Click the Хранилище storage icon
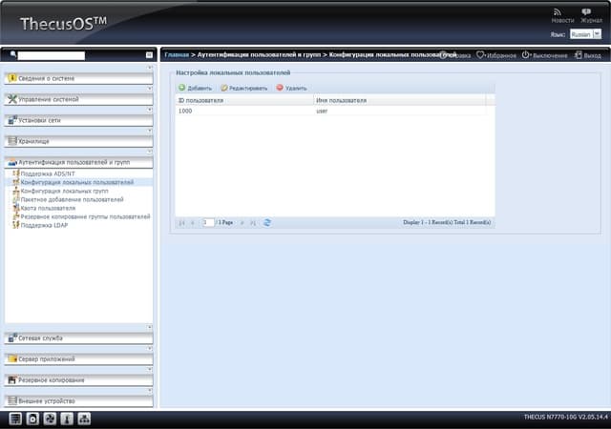 [12, 141]
